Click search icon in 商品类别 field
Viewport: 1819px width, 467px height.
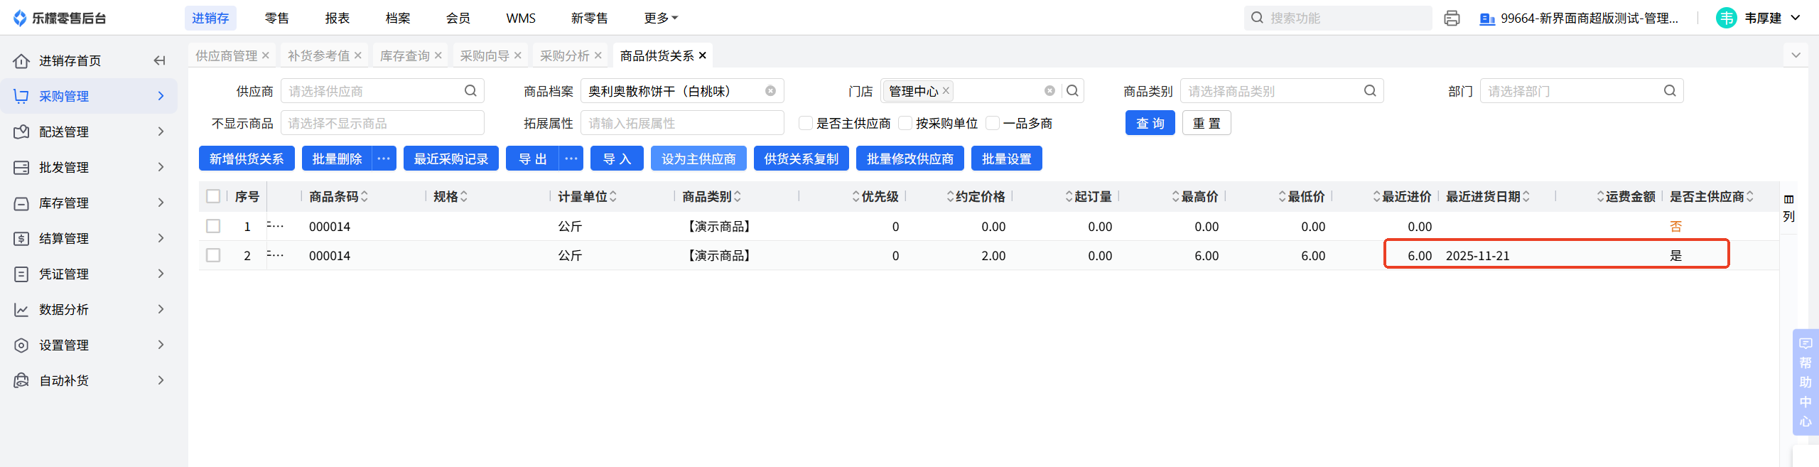point(1370,91)
